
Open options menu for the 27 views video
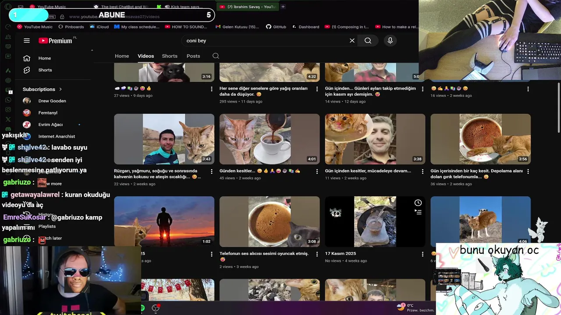212,89
